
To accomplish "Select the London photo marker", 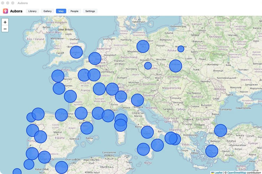I will (76, 52).
